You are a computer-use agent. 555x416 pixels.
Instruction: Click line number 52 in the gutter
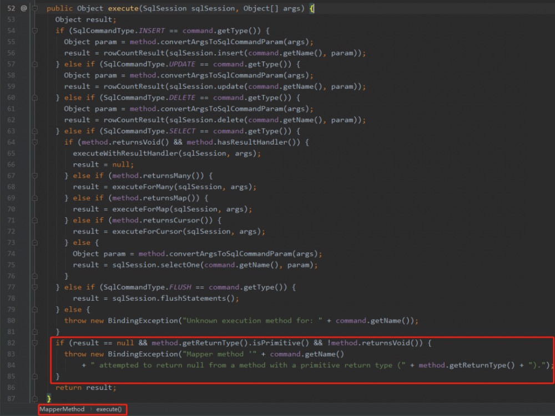click(11, 8)
